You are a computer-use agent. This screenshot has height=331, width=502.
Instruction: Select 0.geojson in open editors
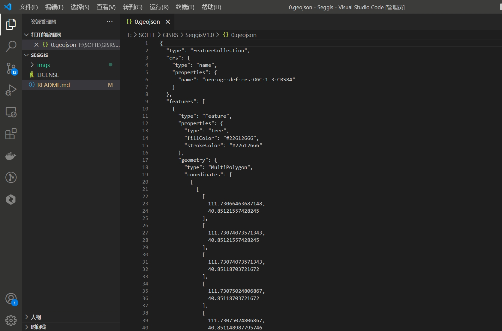click(71, 45)
